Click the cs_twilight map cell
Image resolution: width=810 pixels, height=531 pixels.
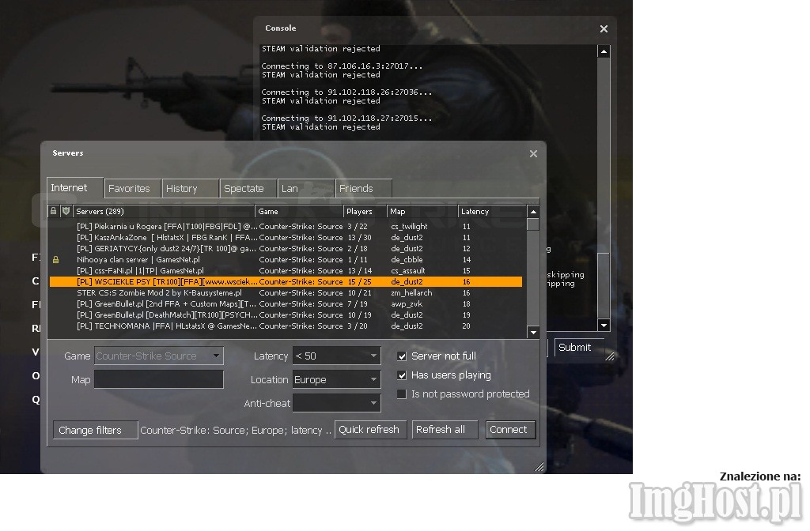click(x=409, y=226)
